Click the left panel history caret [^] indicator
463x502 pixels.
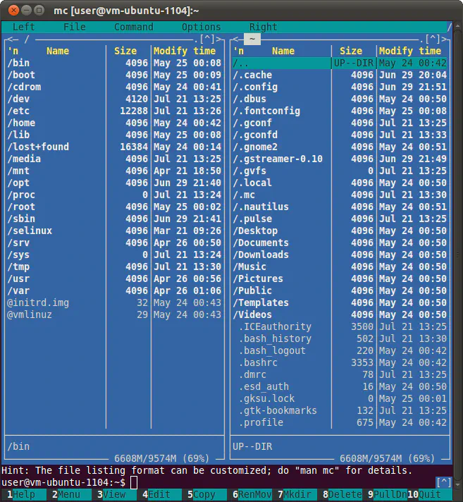point(207,39)
